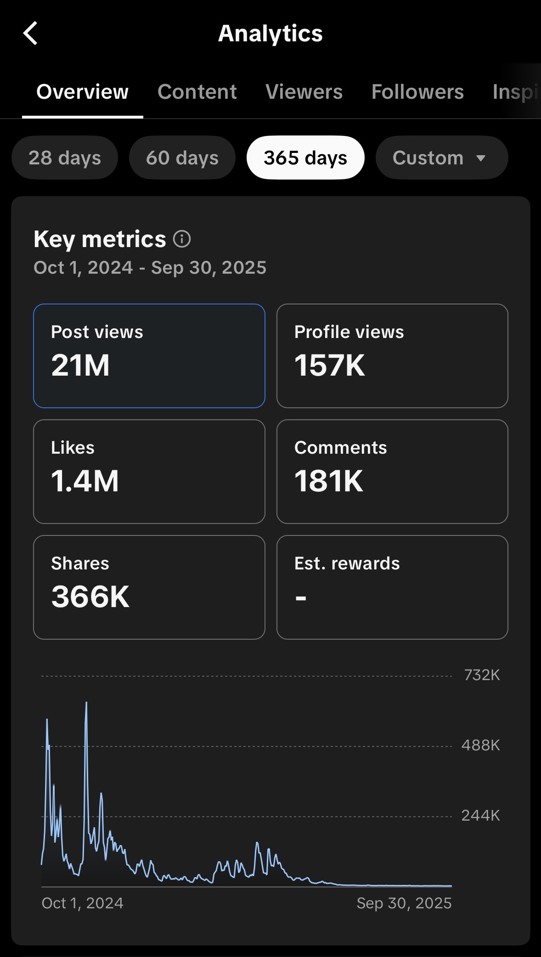The width and height of the screenshot is (541, 957).
Task: Show Likes metric in chart
Action: (x=149, y=472)
